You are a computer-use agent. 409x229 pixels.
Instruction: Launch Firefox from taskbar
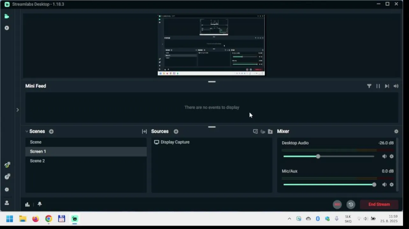coord(35,219)
